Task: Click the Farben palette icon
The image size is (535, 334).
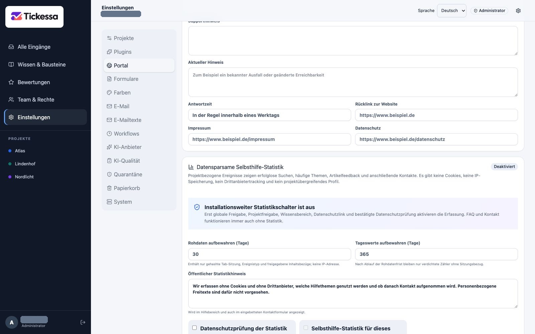Action: pos(109,93)
